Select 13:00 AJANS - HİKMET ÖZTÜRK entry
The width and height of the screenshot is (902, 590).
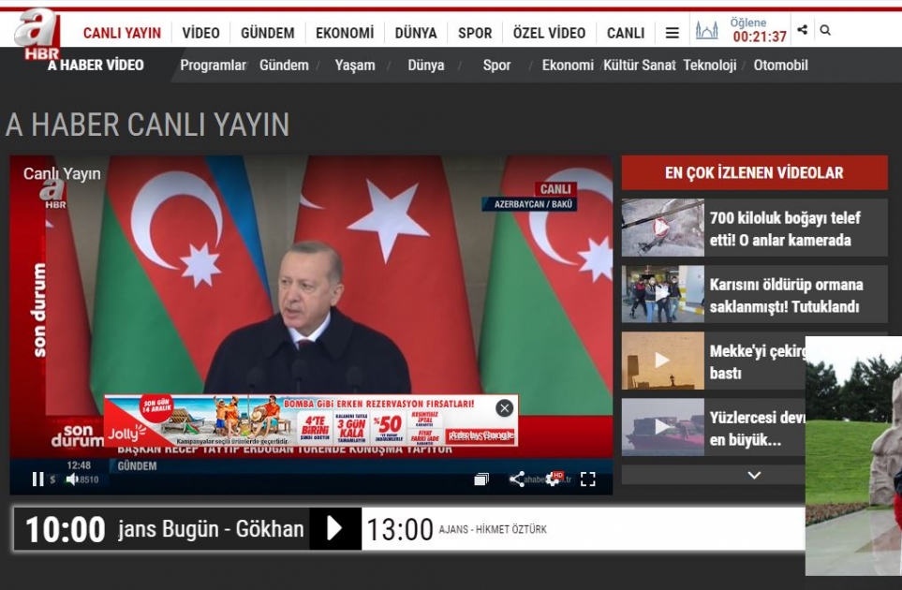pyautogui.click(x=457, y=529)
